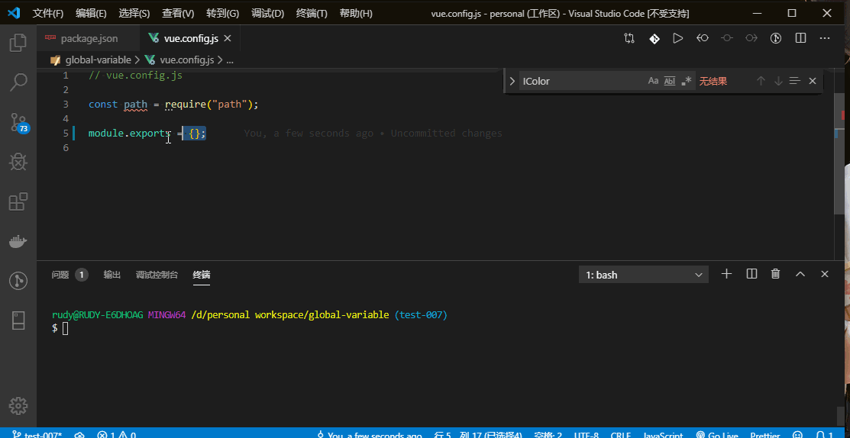
Task: Click the Go Live status bar button
Action: pos(718,435)
